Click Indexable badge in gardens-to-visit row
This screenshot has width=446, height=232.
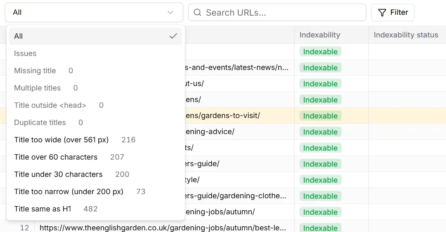pos(320,116)
